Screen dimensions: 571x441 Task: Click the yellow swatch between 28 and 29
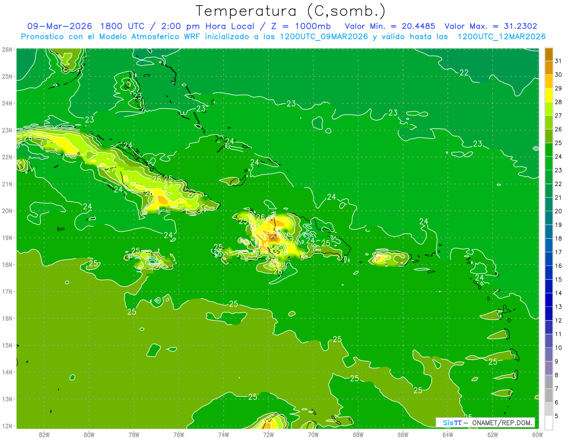coord(549,95)
